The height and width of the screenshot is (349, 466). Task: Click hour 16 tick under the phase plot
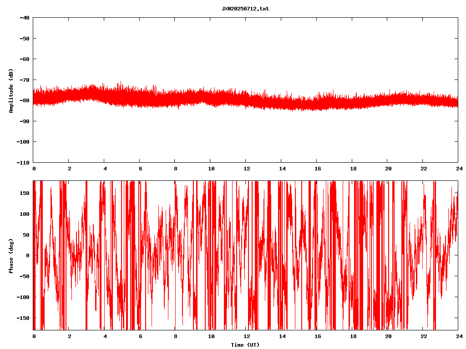[318, 337]
